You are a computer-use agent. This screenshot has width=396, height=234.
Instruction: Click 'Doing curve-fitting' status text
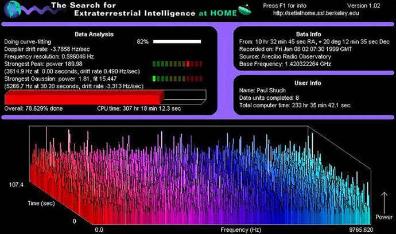28,42
